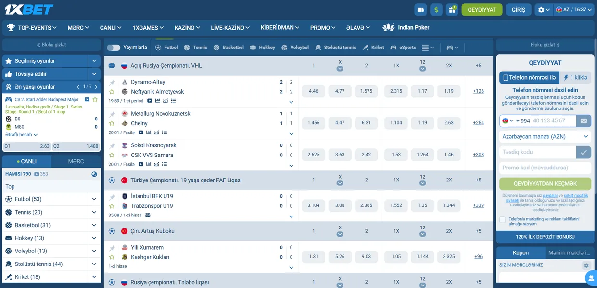Expand the Tövsiyə edilir section
The height and width of the screenshot is (288, 597).
tap(94, 74)
